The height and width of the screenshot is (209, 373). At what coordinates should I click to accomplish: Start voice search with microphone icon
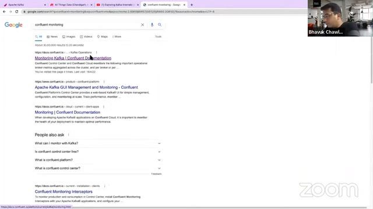click(x=152, y=24)
